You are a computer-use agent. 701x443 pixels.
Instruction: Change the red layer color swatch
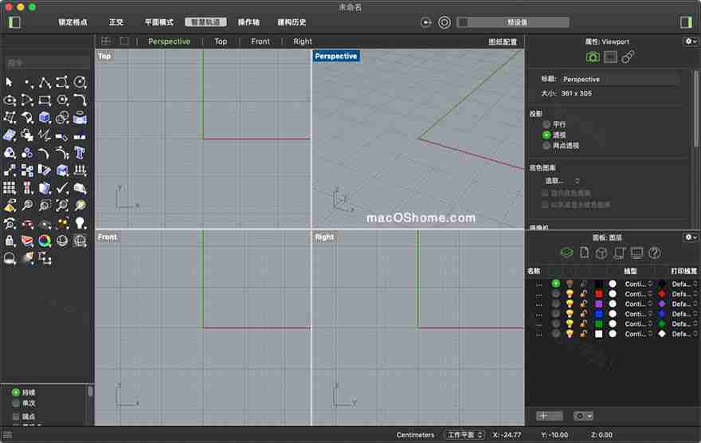coord(598,294)
